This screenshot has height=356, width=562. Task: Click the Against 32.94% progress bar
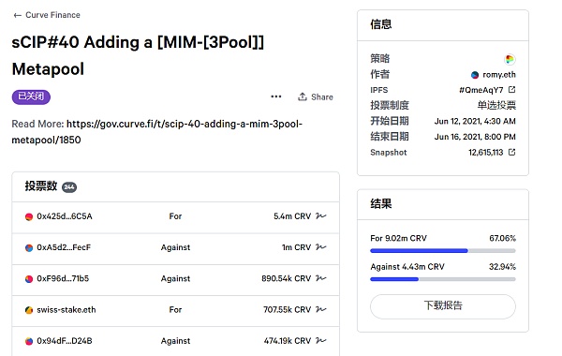(443, 279)
